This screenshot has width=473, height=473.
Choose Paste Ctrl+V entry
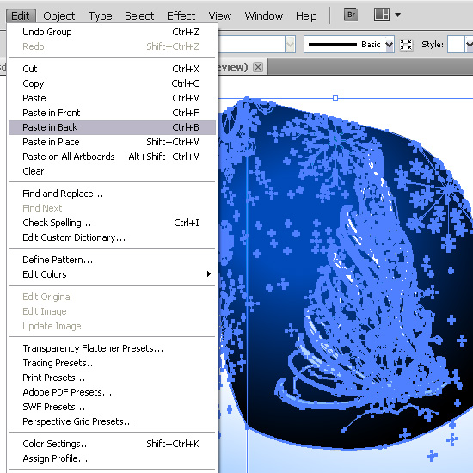pos(112,98)
